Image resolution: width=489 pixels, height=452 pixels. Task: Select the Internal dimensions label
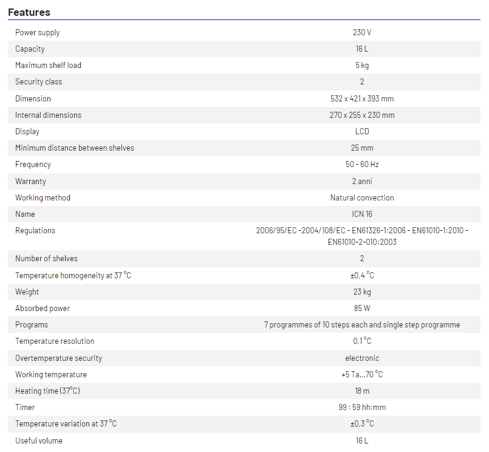click(x=48, y=115)
